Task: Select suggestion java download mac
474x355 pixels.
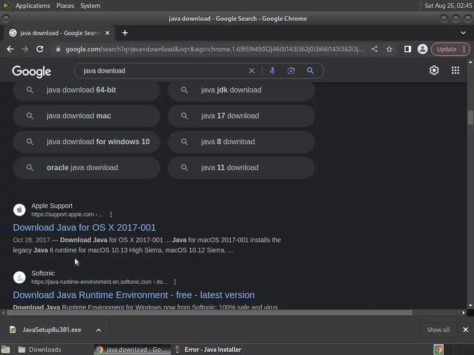Action: coord(87,116)
